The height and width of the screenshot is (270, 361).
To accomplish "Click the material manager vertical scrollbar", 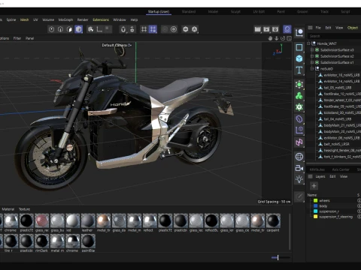I will pos(290,231).
